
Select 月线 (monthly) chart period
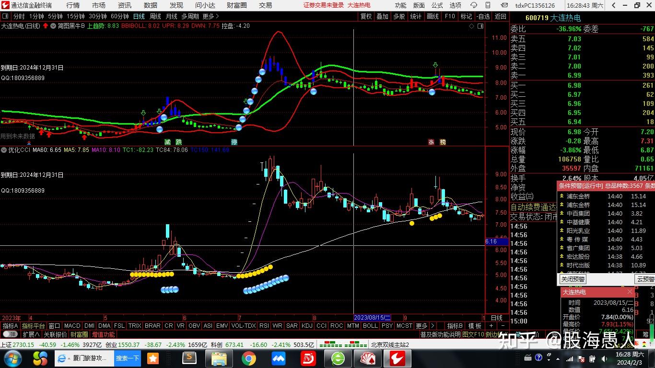click(x=172, y=16)
